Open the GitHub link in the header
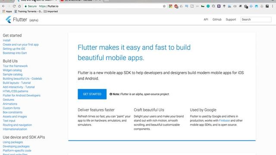The width and height of the screenshot is (276, 155). (x=217, y=19)
